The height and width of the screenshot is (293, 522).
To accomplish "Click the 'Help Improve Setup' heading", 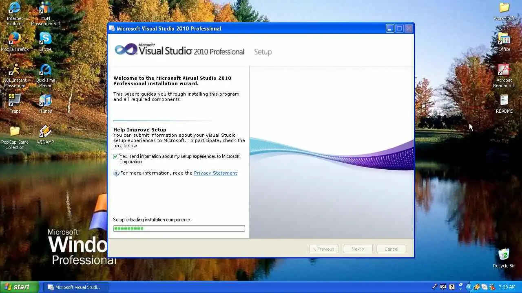I will [x=140, y=130].
